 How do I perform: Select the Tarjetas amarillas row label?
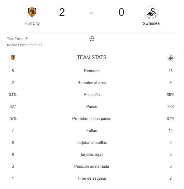point(92,142)
